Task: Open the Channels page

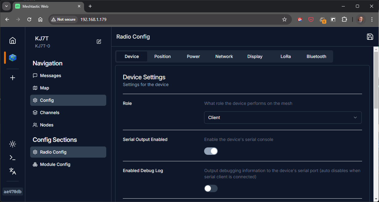Action: tap(68, 113)
